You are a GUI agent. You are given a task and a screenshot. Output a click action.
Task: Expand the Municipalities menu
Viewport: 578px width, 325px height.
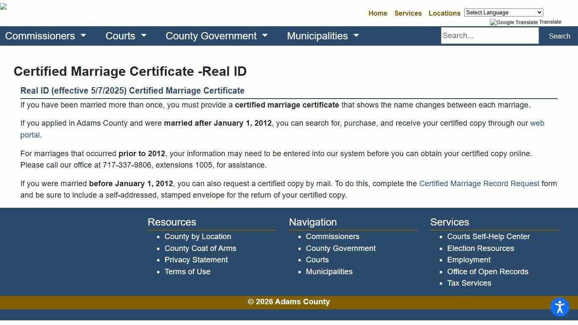pos(322,36)
